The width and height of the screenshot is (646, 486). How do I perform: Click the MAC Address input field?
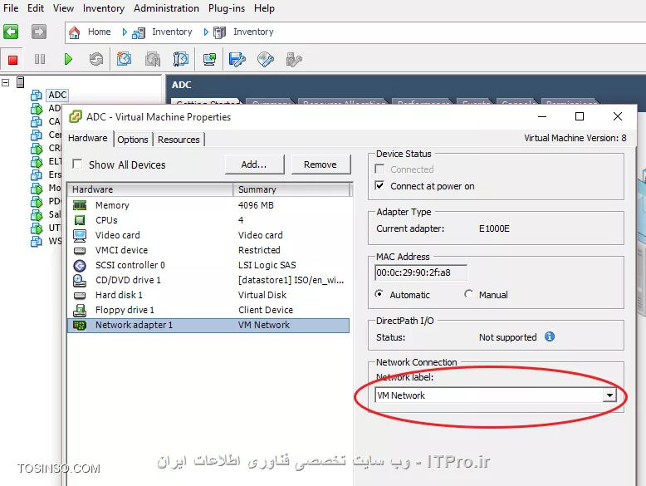[421, 272]
